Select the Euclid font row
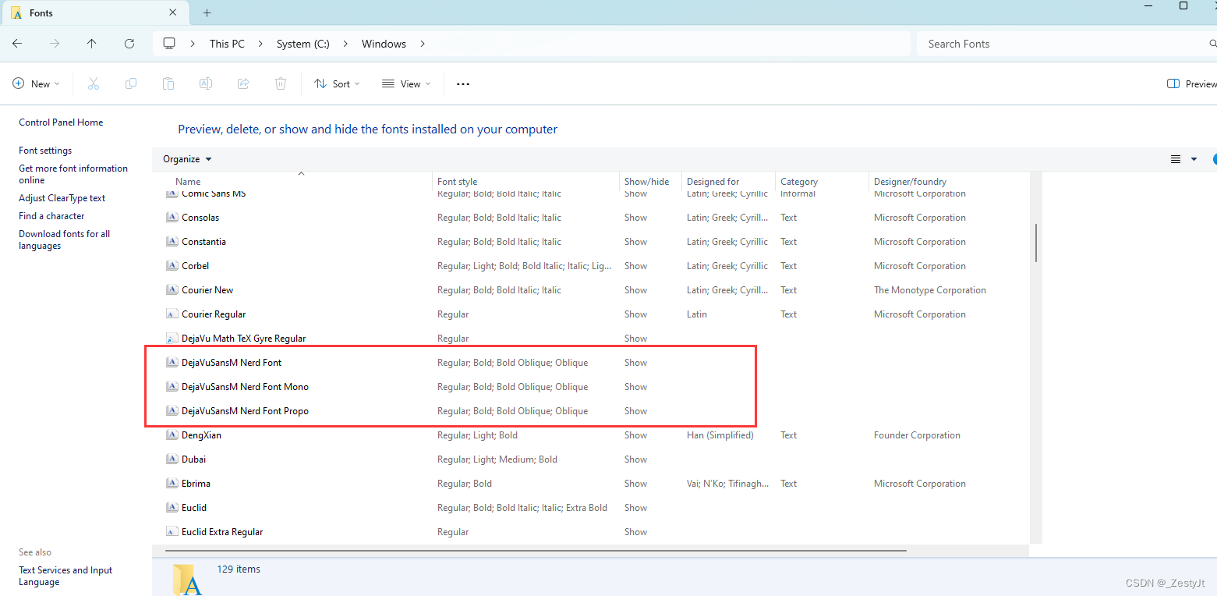Viewport: 1217px width, 596px height. (591, 508)
